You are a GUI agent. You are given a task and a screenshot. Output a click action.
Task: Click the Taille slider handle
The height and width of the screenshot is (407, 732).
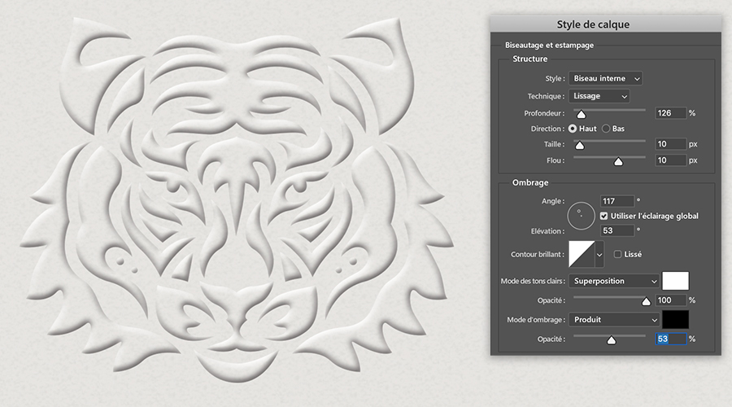click(x=579, y=146)
